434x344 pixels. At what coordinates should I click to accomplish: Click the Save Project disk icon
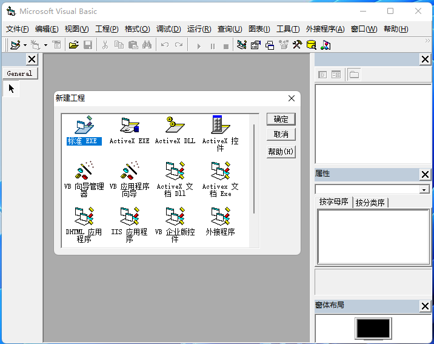click(88, 45)
